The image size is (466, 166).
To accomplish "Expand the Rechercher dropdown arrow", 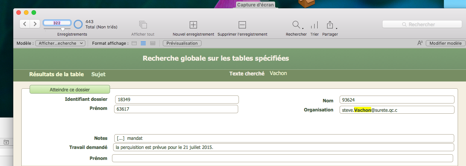I will 302,28.
